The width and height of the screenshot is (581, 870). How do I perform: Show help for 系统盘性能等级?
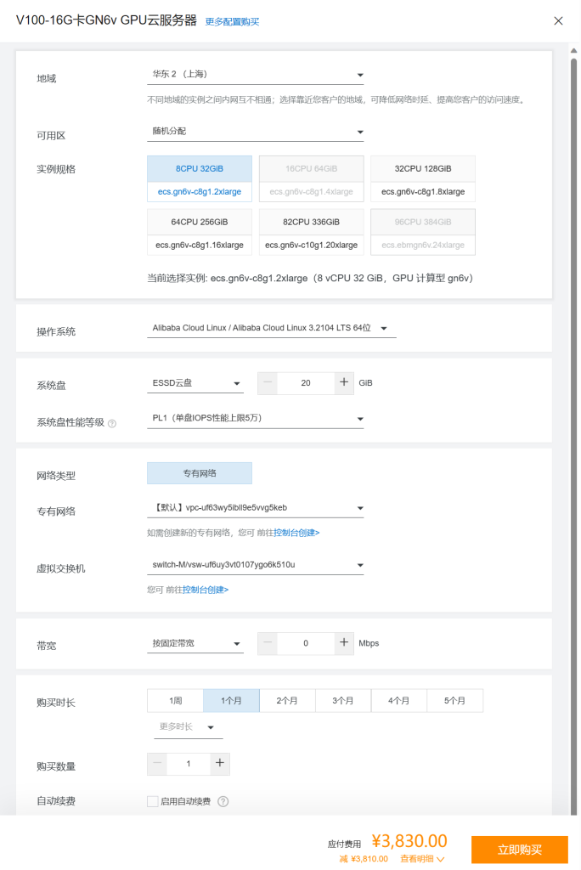(112, 423)
